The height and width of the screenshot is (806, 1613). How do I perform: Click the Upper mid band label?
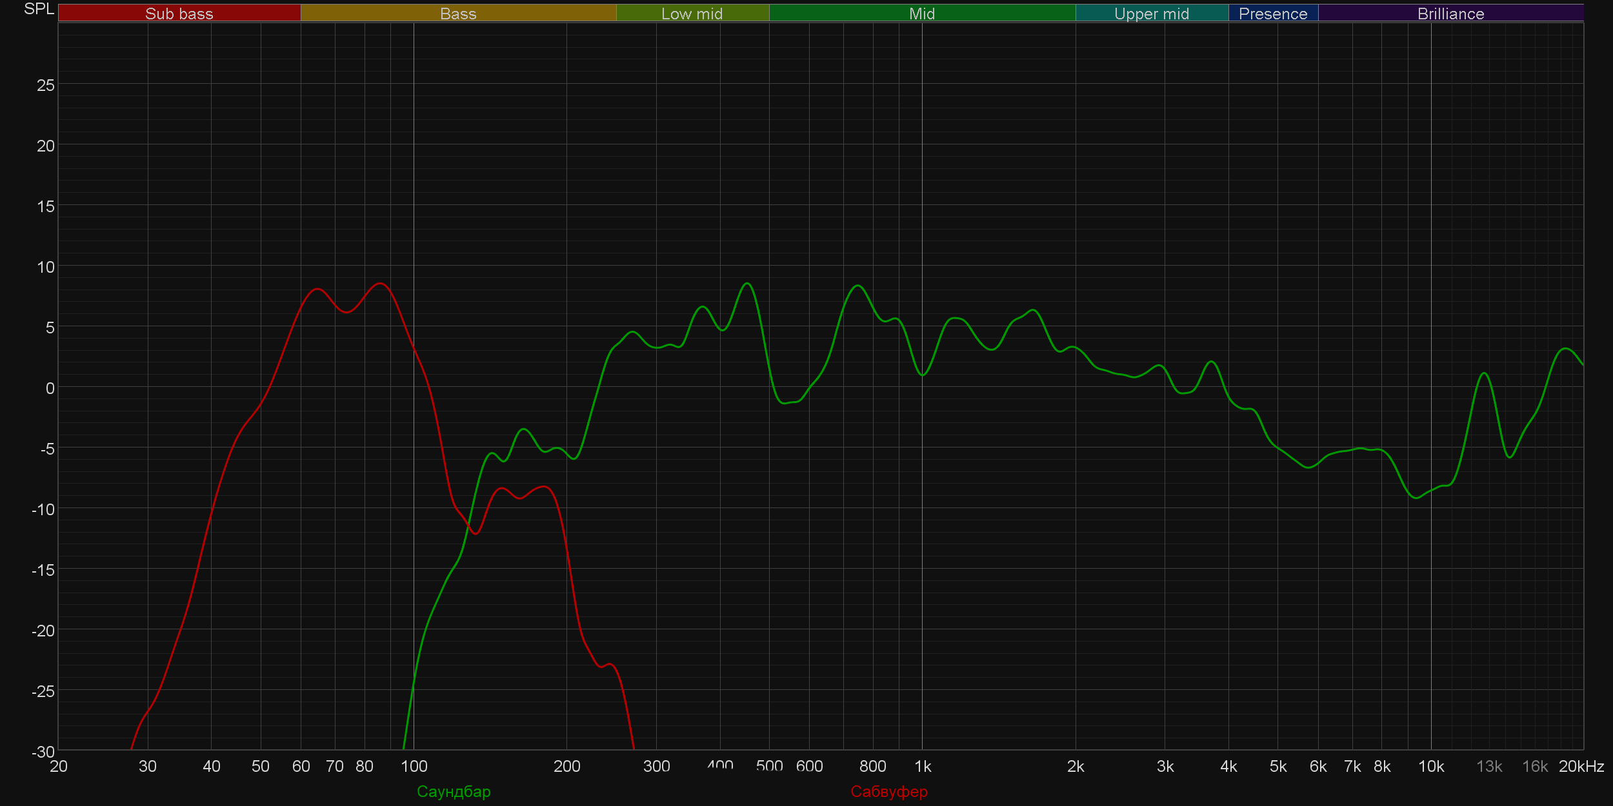tap(1151, 14)
